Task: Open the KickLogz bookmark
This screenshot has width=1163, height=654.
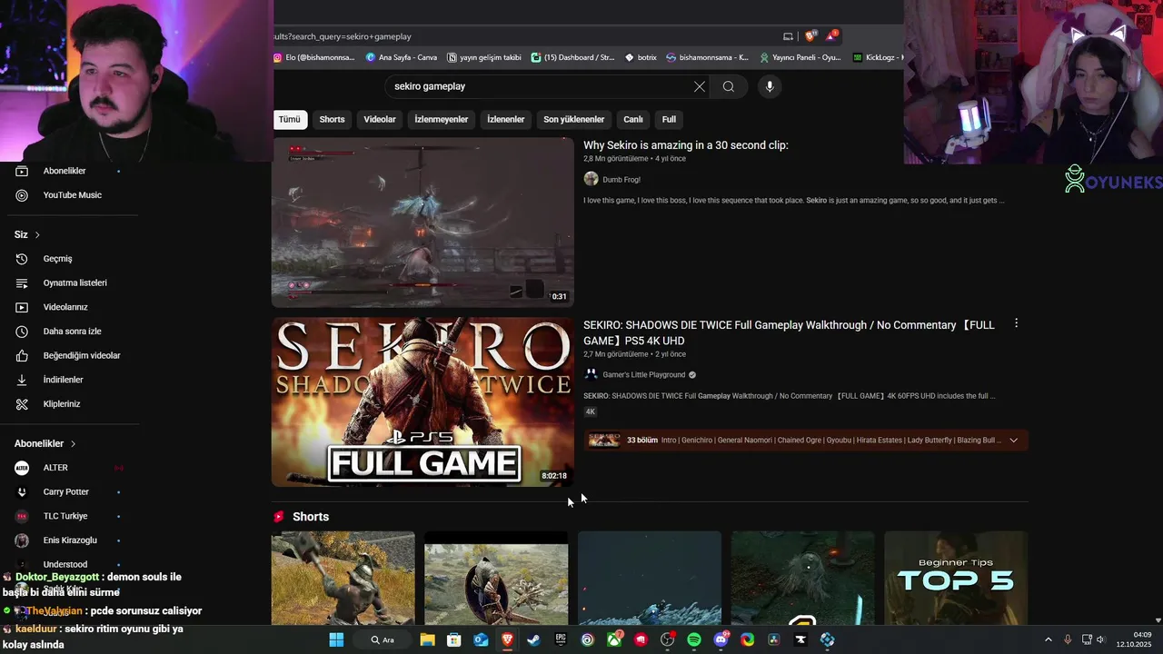Action: (877, 57)
